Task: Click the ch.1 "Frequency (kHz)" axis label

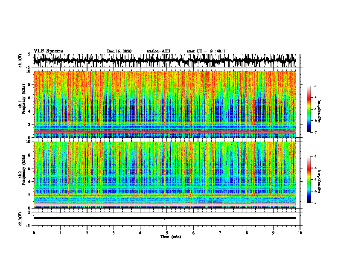Action: coord(24,99)
